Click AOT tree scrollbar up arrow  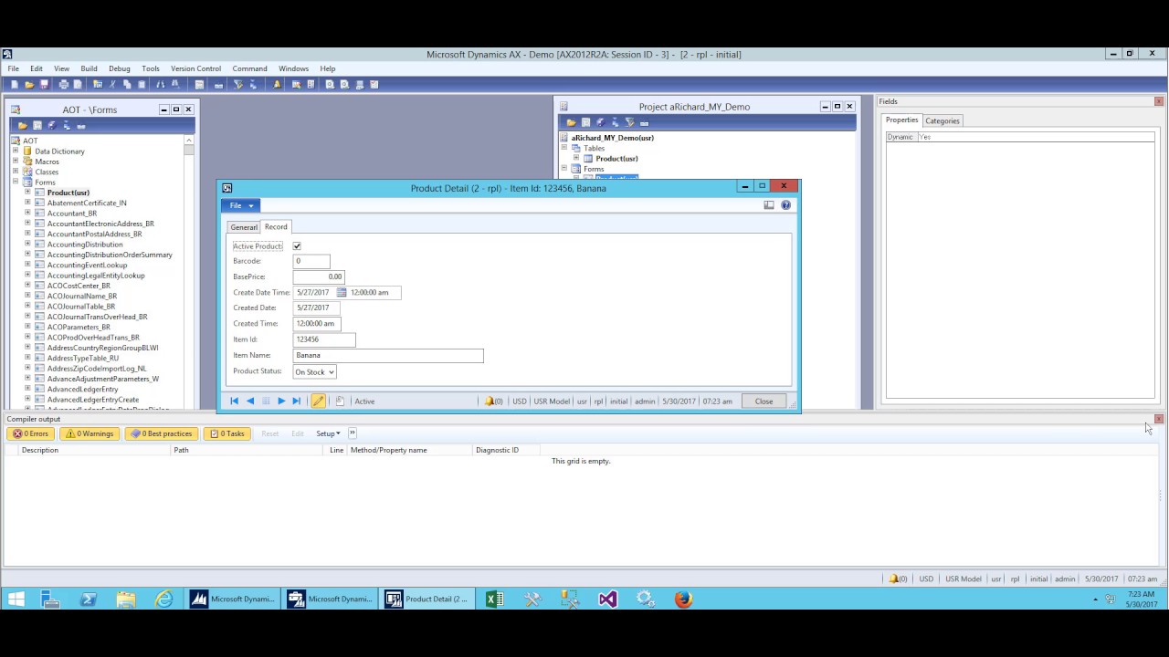point(189,141)
